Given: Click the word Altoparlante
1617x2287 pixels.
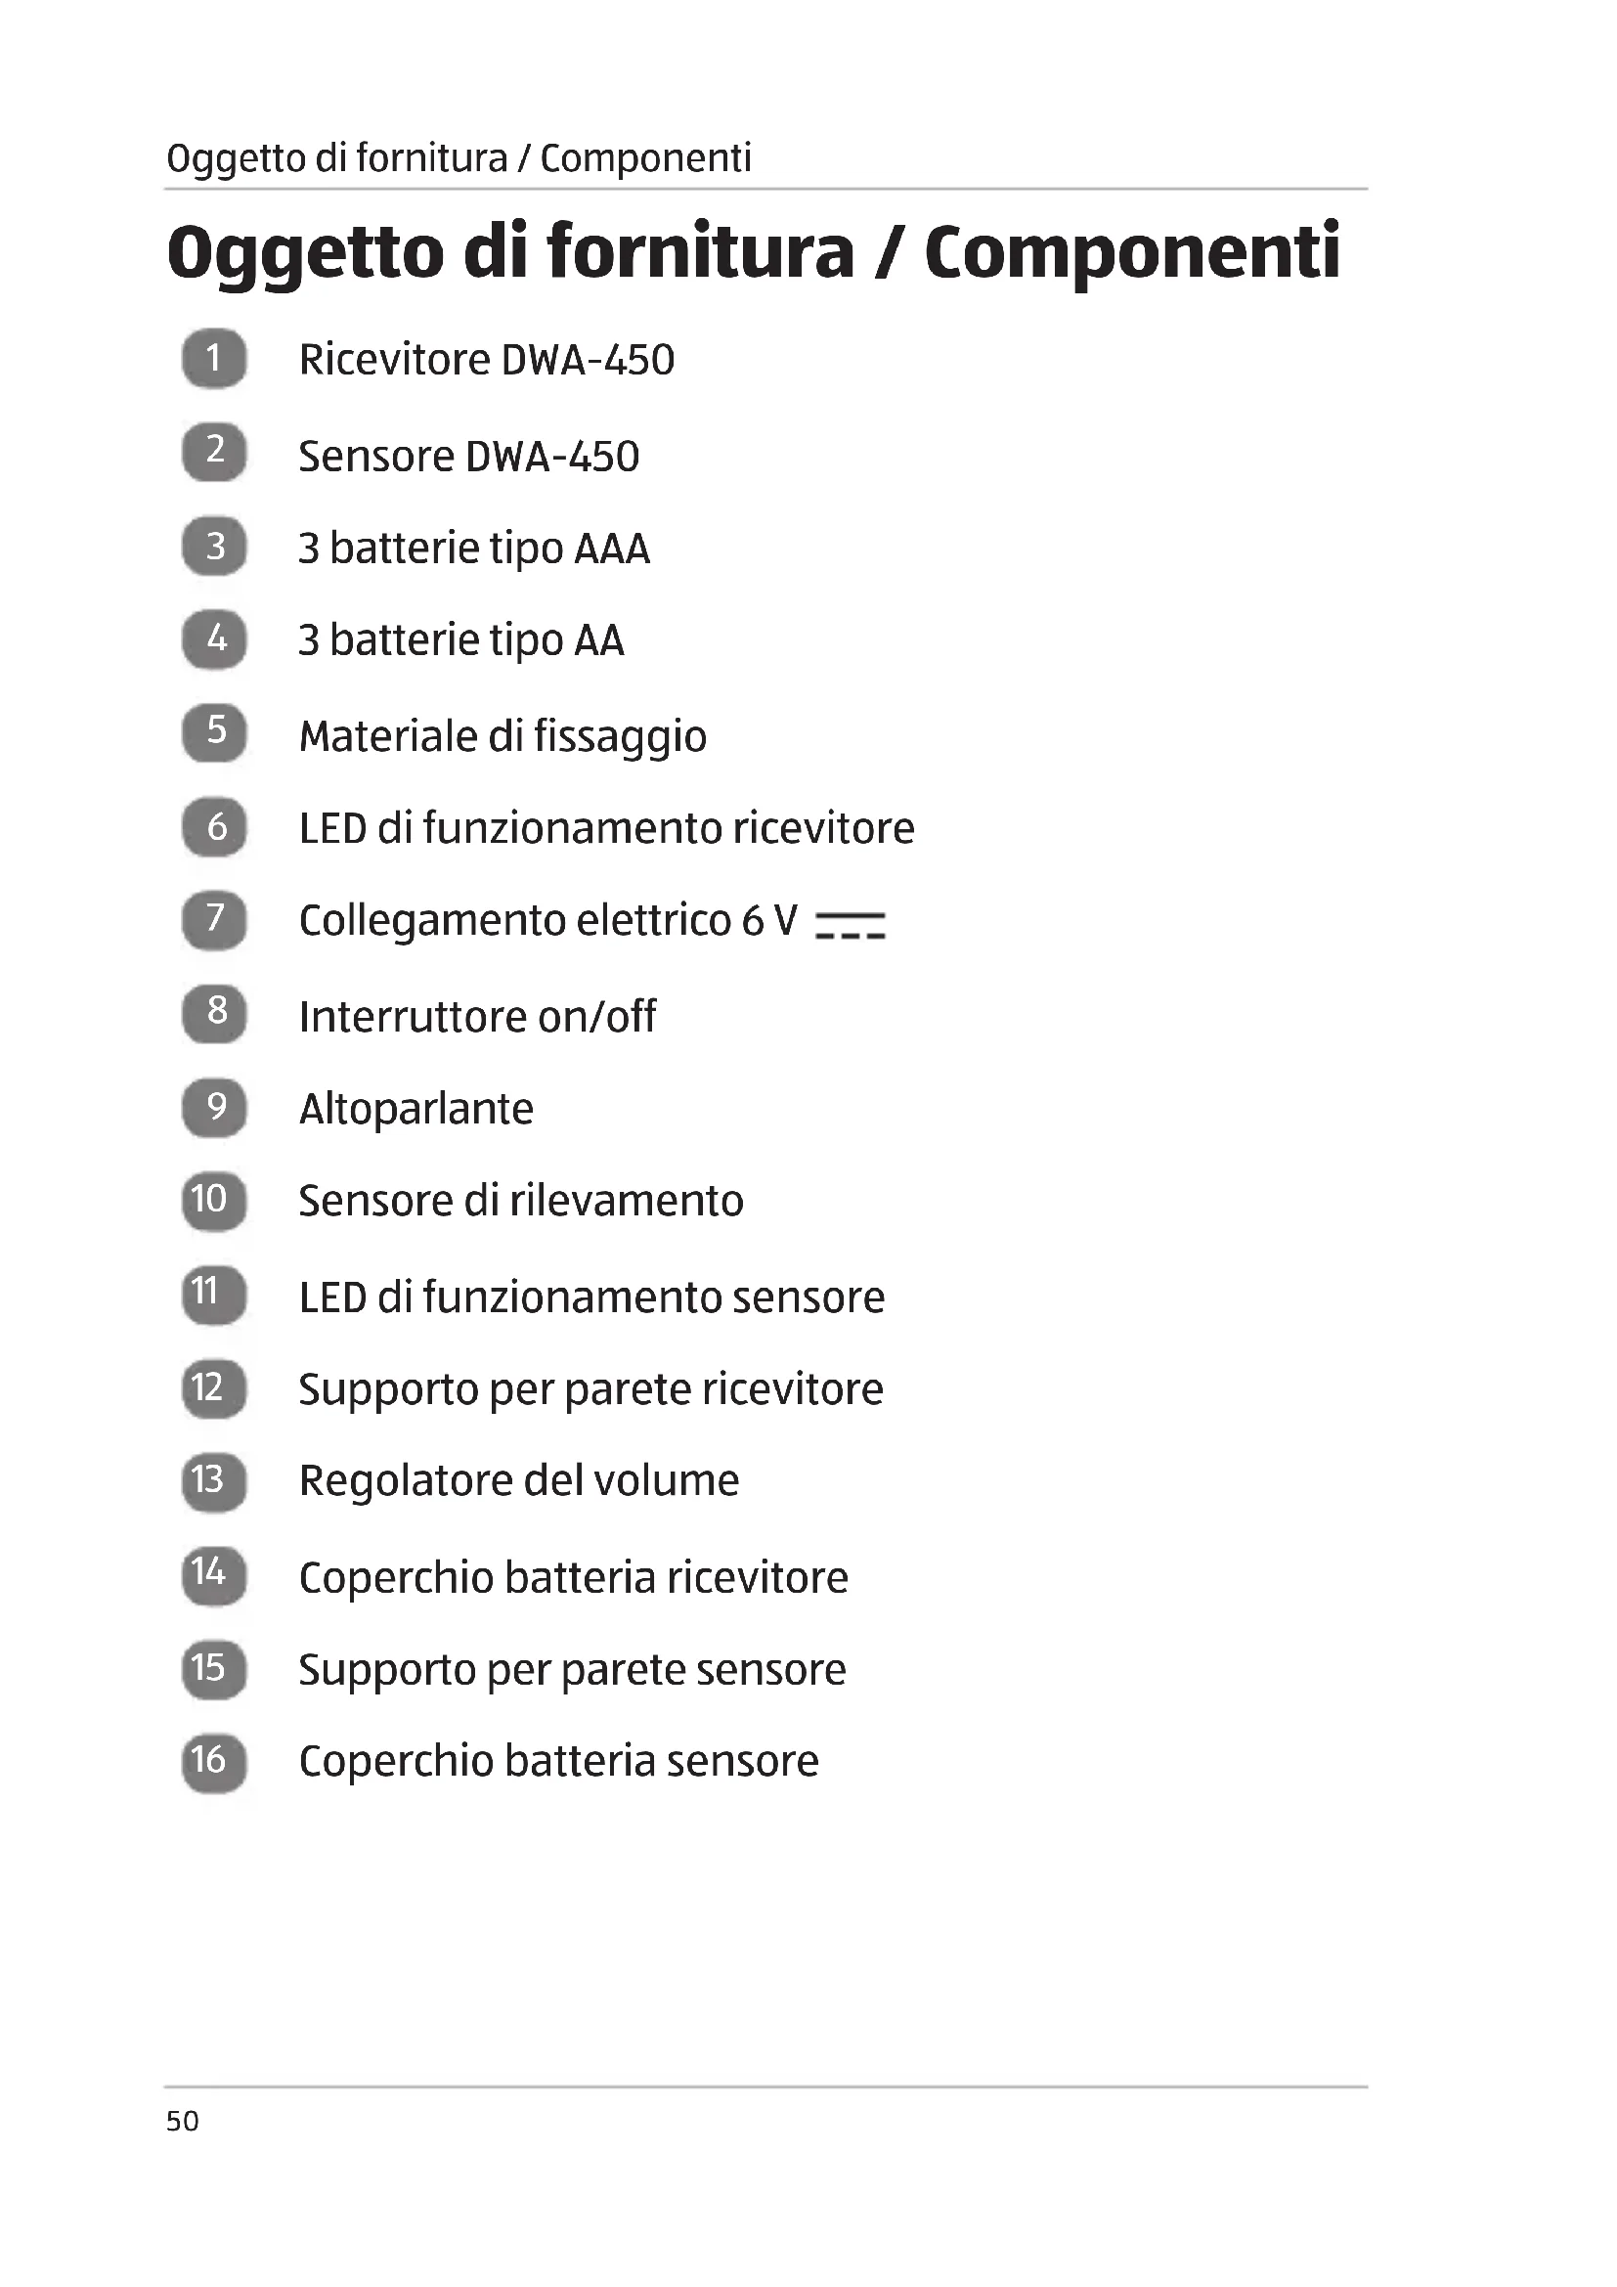Looking at the screenshot, I should pos(416,1109).
